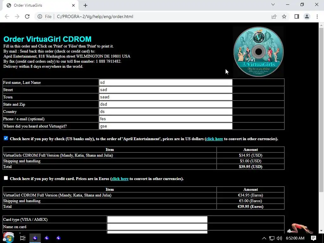Open currency converter link in credit card section
The height and width of the screenshot is (243, 324).
[x=120, y=179]
